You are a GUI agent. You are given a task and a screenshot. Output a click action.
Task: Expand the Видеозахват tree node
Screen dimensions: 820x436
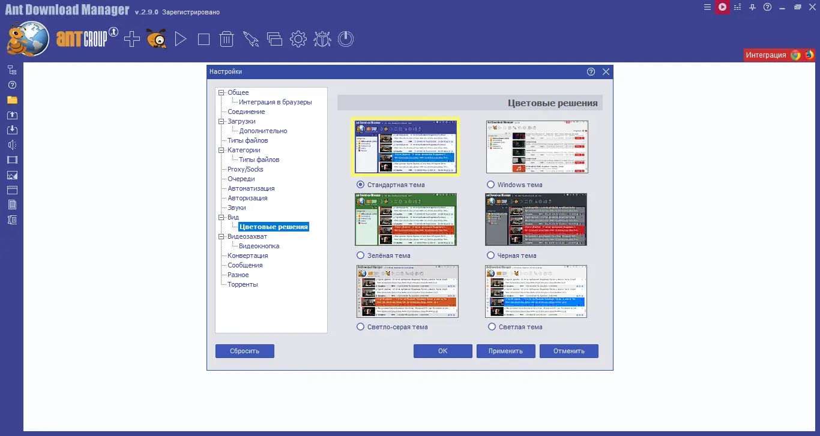point(222,236)
